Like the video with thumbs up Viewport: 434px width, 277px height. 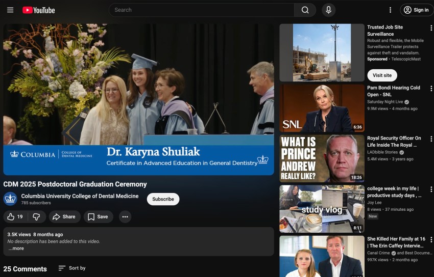(x=15, y=217)
